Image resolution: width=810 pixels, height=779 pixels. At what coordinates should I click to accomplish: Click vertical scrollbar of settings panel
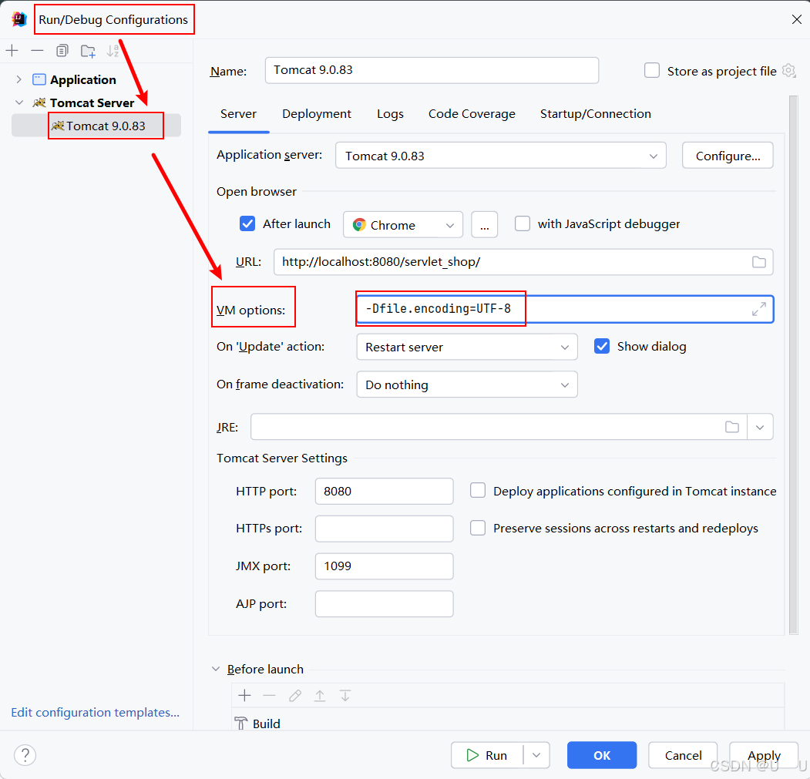tap(794, 364)
